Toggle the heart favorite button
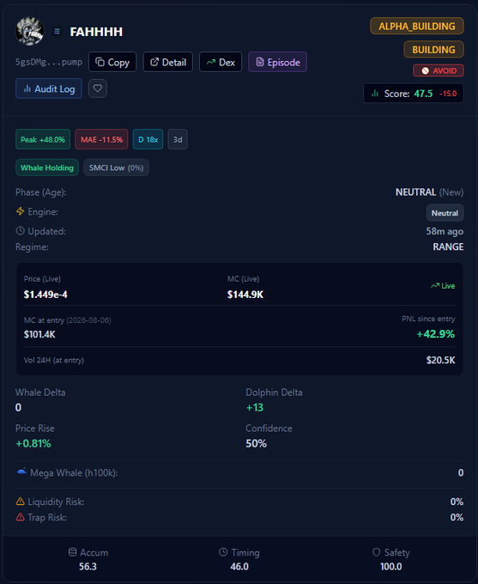 98,88
